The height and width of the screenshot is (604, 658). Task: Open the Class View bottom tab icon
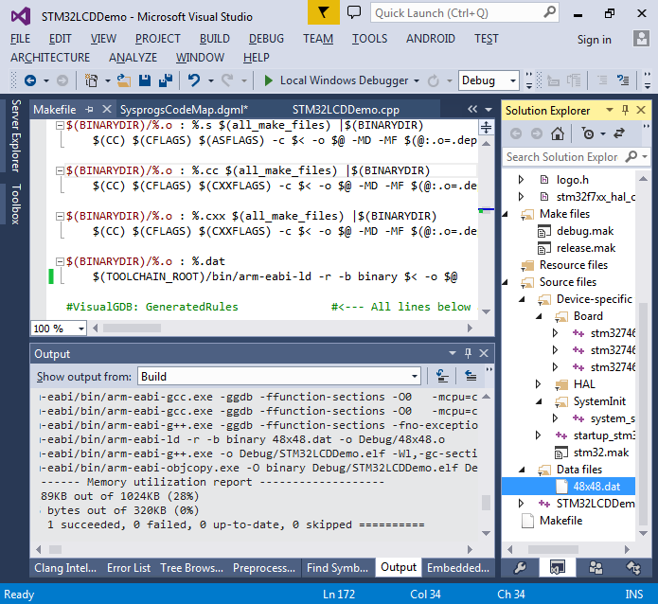point(633,567)
